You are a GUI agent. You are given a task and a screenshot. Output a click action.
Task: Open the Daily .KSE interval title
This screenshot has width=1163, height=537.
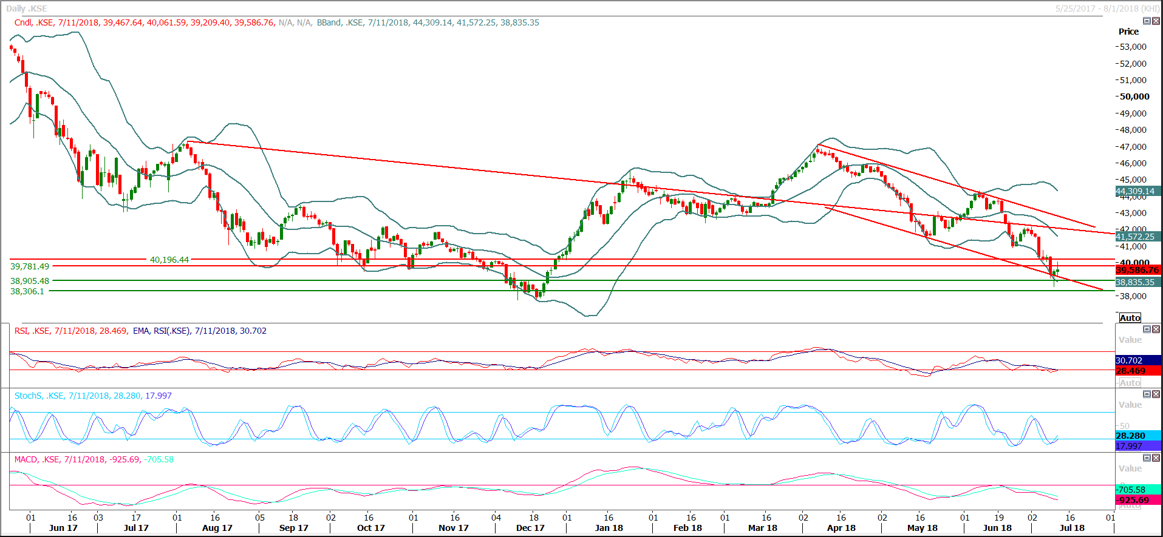point(26,8)
